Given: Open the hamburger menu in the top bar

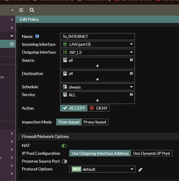Looking at the screenshot, I should pyautogui.click(x=21, y=10).
